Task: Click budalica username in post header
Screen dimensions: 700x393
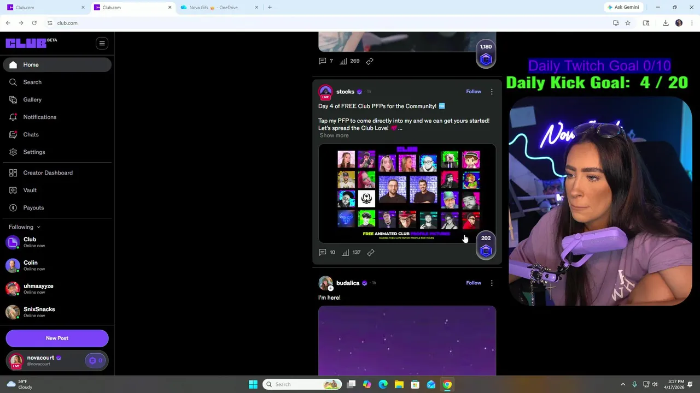Action: coord(348,283)
